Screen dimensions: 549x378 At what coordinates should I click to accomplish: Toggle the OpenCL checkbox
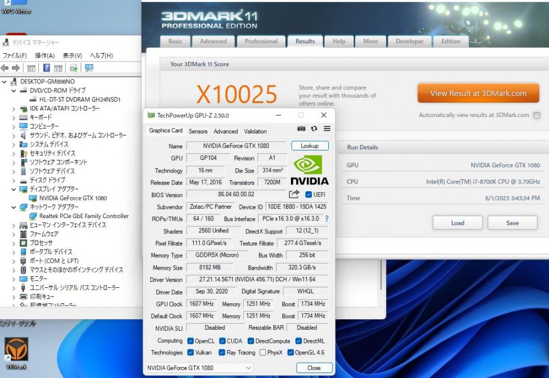pos(191,341)
